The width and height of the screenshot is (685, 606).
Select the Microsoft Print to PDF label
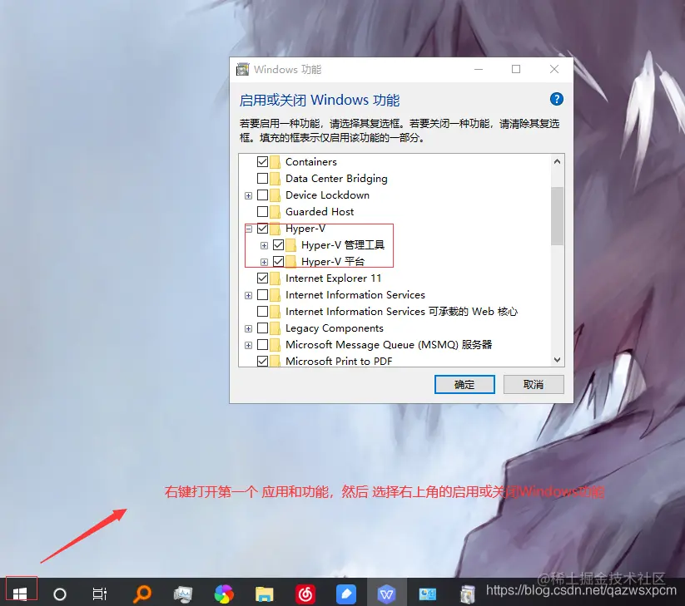point(339,362)
